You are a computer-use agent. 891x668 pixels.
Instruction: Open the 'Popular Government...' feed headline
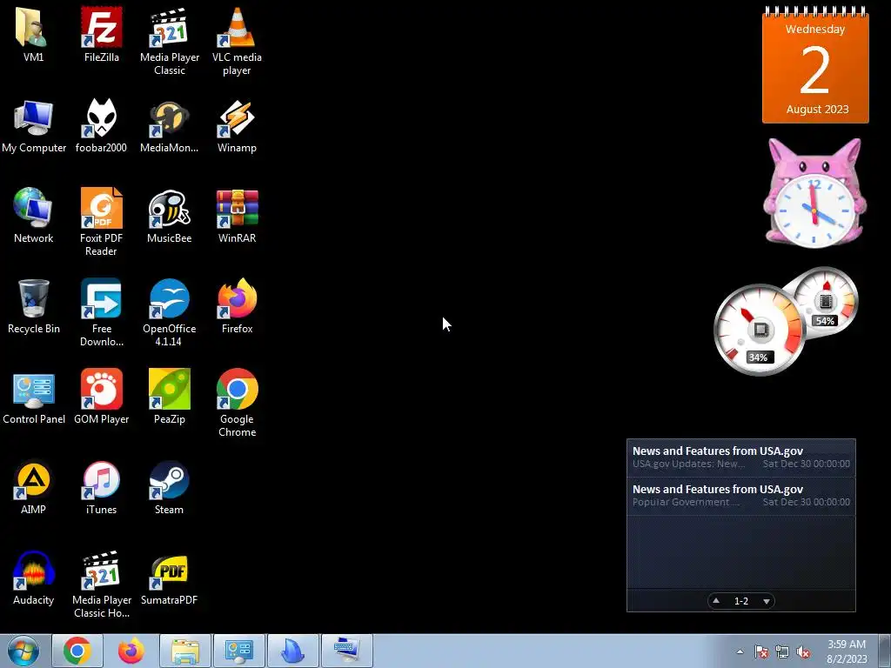tap(741, 495)
